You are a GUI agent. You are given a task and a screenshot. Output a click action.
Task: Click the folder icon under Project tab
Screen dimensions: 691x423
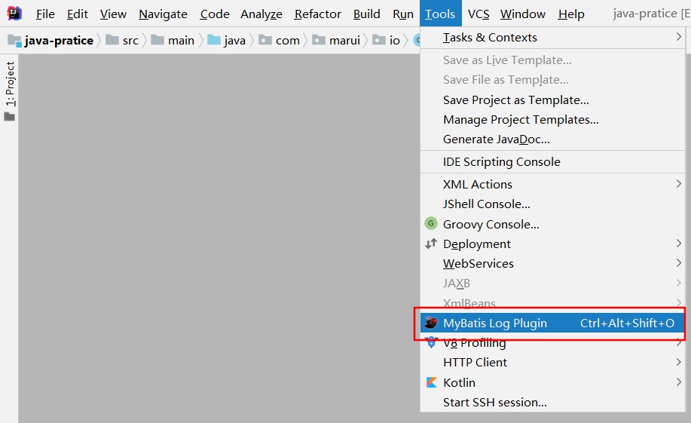pos(10,117)
